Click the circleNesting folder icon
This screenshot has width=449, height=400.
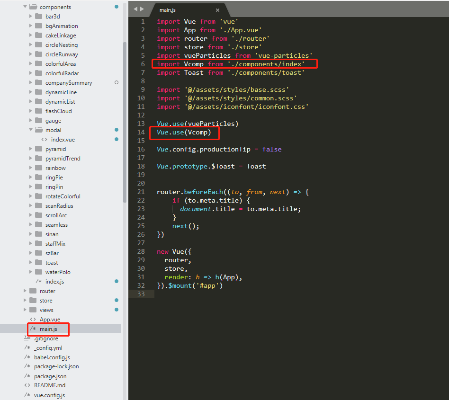(39, 44)
